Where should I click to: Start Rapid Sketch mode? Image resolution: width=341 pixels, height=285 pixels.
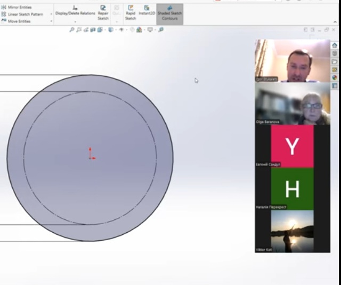[131, 12]
